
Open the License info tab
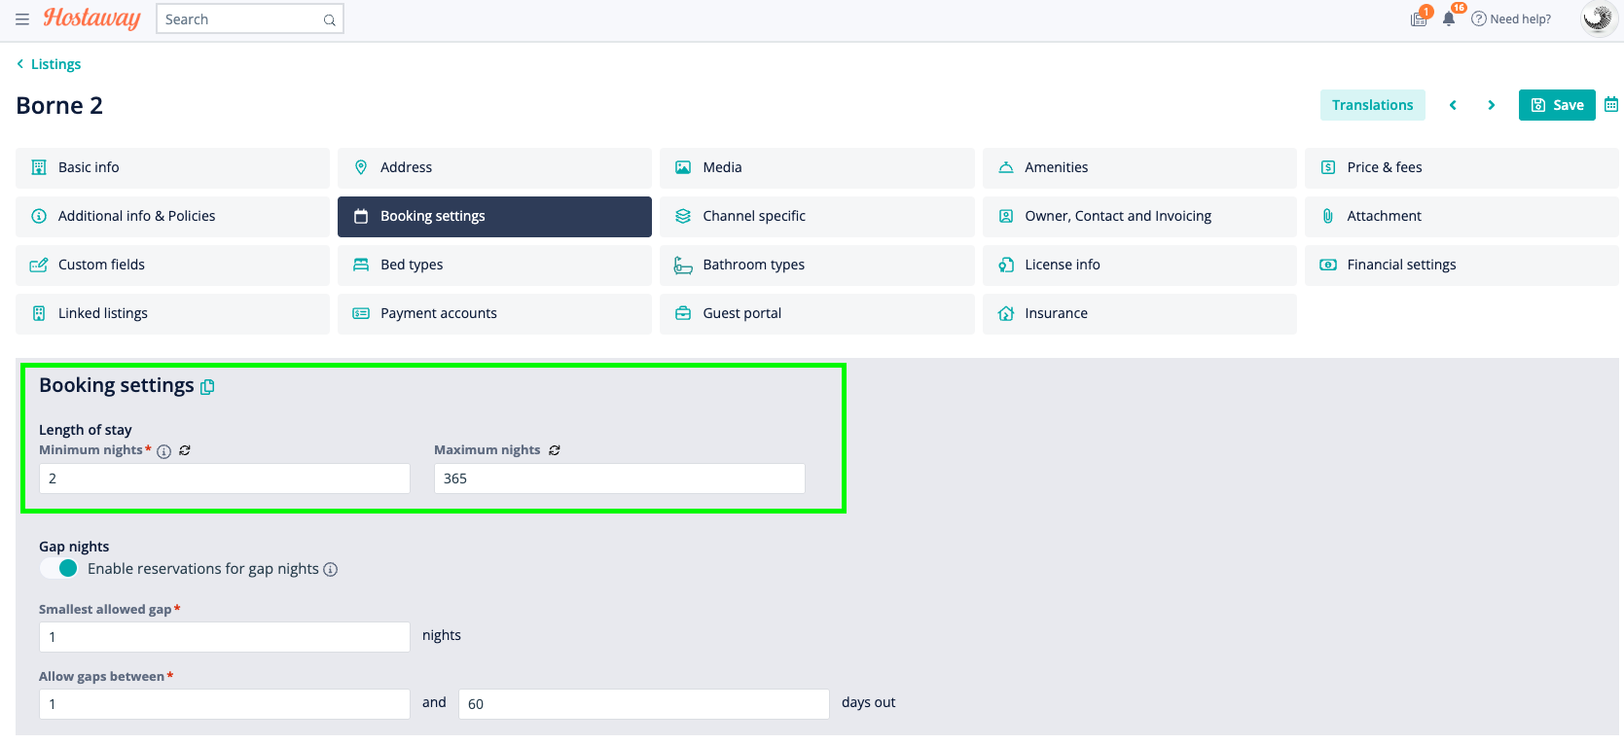point(1139,265)
